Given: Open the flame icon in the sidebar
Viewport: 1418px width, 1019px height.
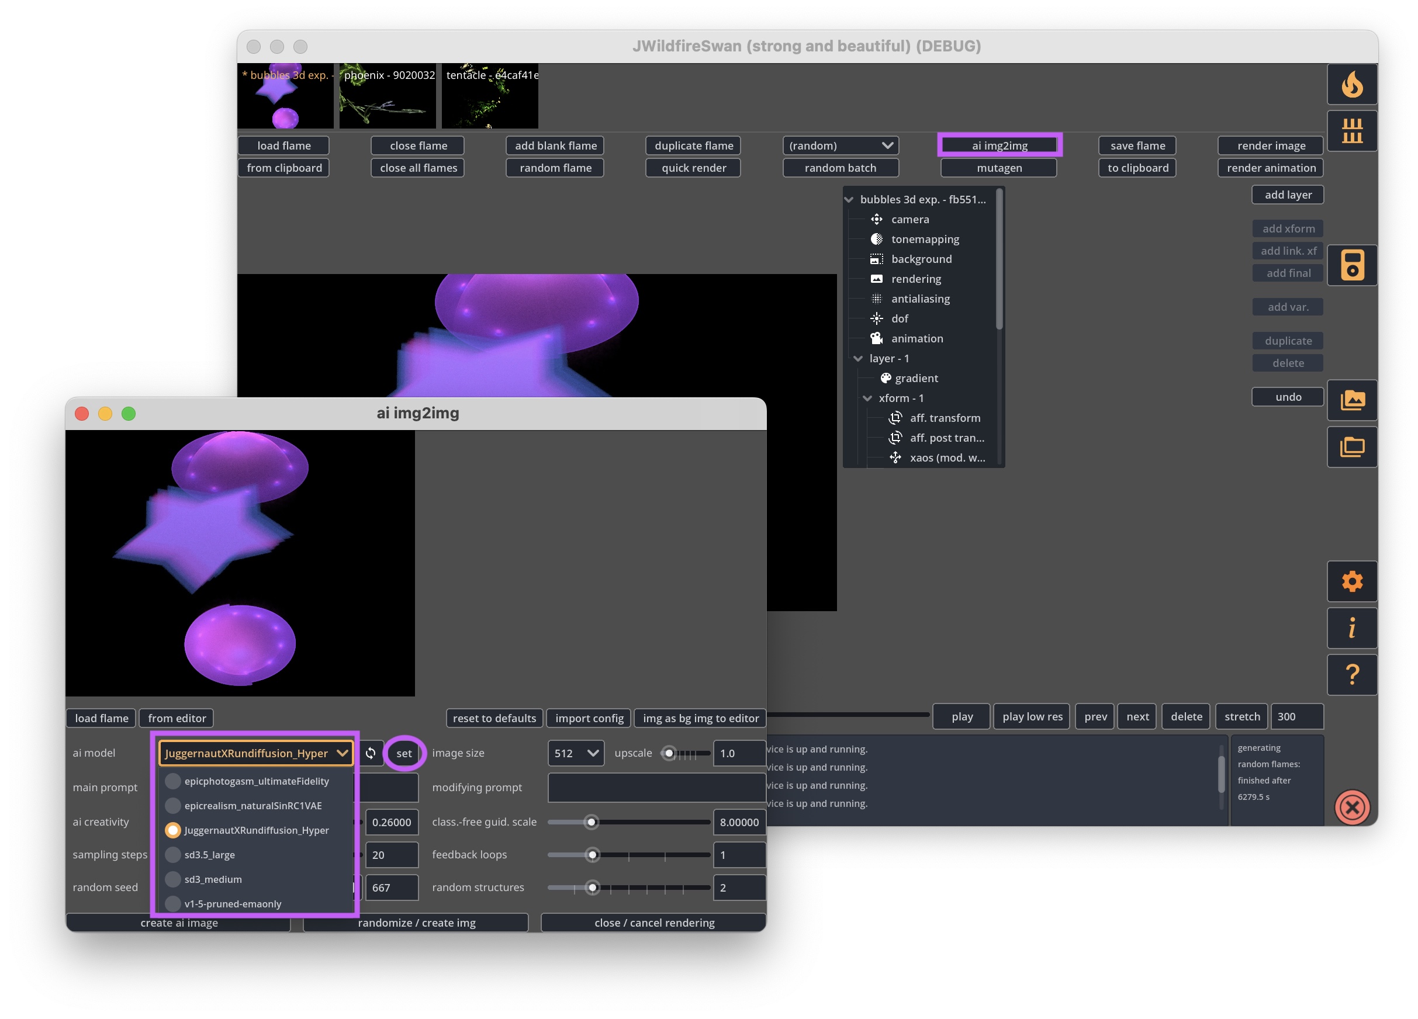Looking at the screenshot, I should tap(1352, 84).
